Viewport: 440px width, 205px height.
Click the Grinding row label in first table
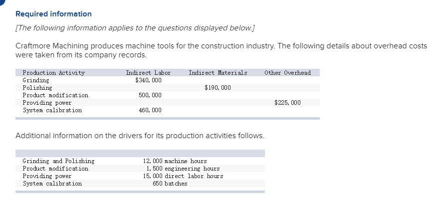[x=36, y=80]
